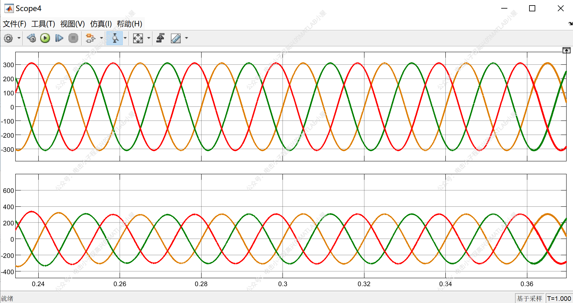This screenshot has height=303, width=573.
Task: Click the highlight Simulink block icon
Action: tap(90, 38)
